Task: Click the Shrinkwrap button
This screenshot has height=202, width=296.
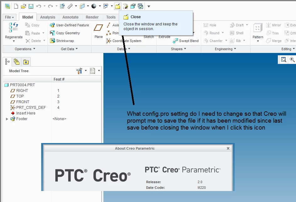Action: (x=62, y=41)
